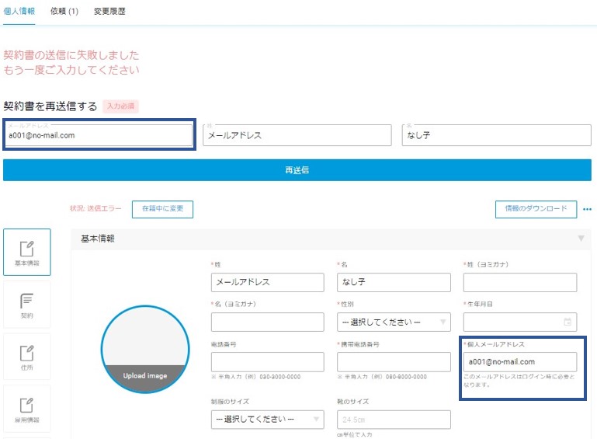Focus the 個人メールアドレス input field

coord(519,361)
